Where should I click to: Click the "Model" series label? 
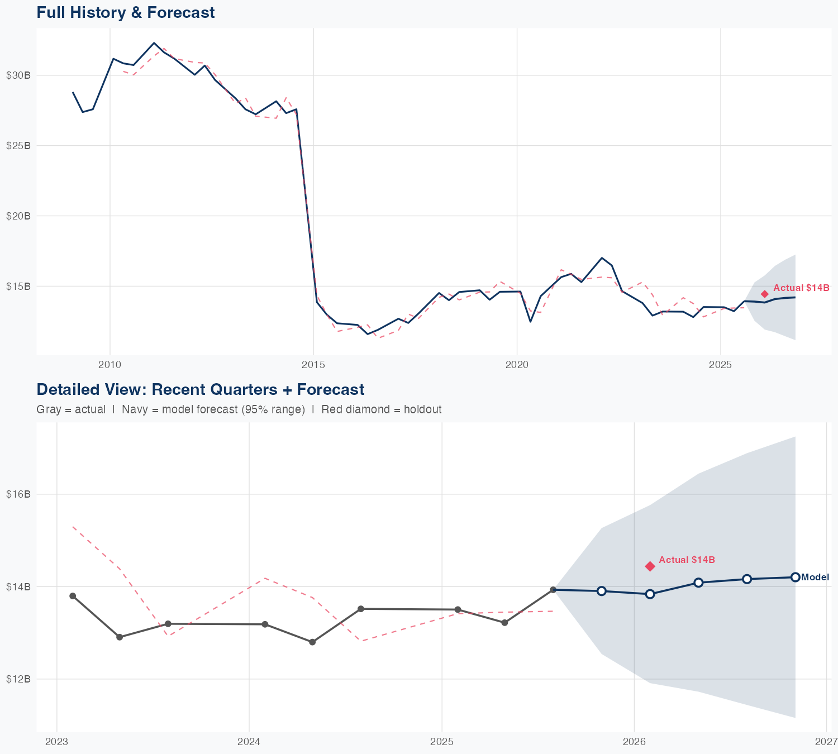pos(815,578)
